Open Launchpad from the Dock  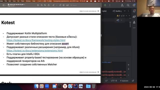tap(41, 86)
